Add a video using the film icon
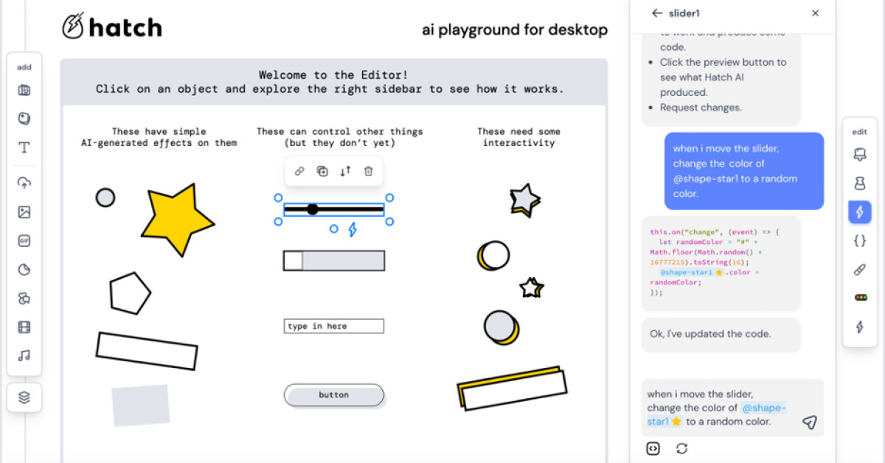Viewport: 885px width, 463px height. (24, 327)
